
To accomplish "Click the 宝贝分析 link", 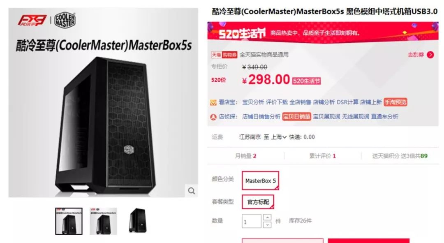I will pos(253,102).
